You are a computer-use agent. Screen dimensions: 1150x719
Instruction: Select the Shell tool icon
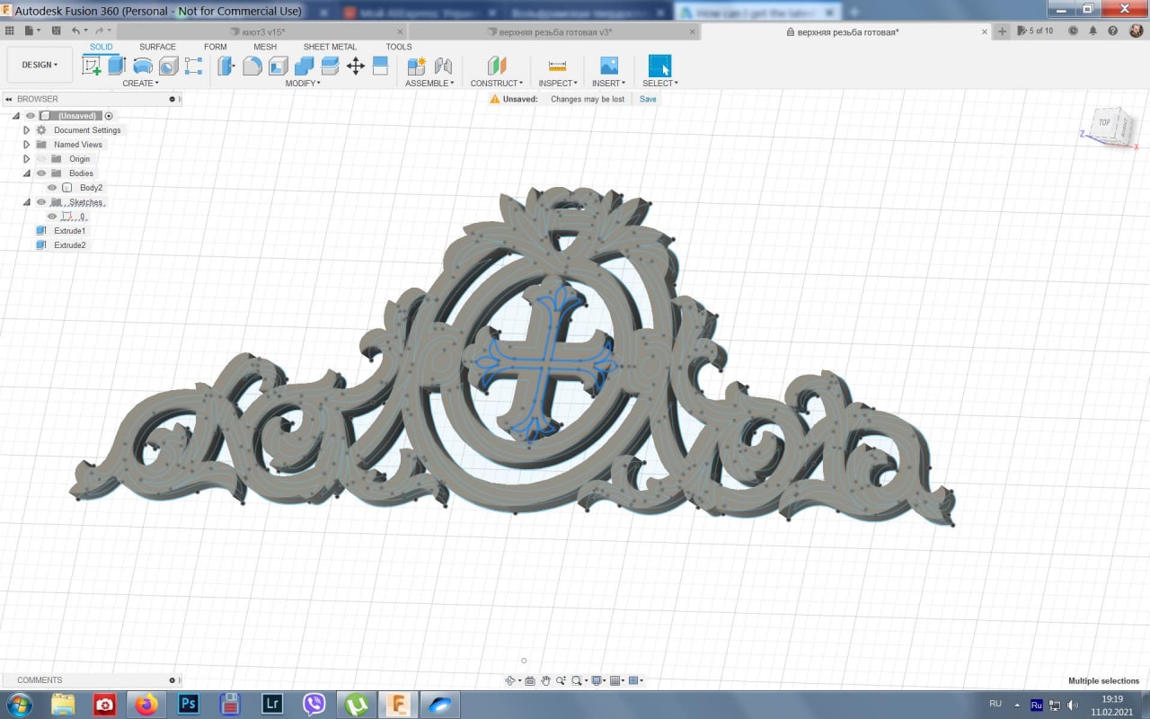coord(279,66)
